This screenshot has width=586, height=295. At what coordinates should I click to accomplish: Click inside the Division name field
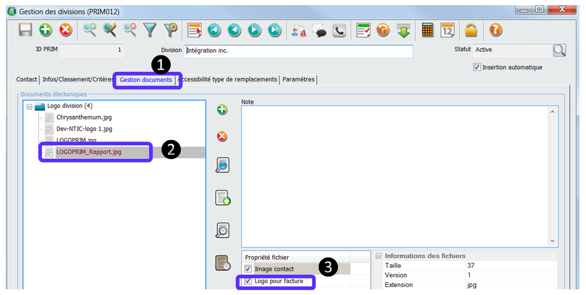click(298, 50)
